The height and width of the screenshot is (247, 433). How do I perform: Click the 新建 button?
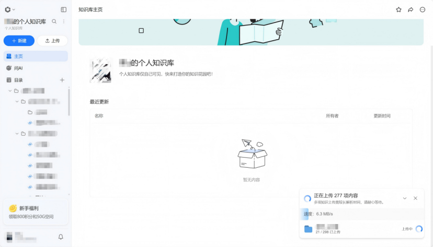pos(19,41)
